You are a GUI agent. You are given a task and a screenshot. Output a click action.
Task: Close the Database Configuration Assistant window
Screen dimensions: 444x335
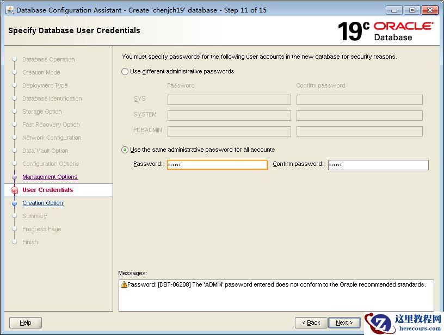tap(430, 10)
